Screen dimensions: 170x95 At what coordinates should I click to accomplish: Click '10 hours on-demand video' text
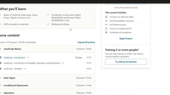pyautogui.click(x=122, y=17)
